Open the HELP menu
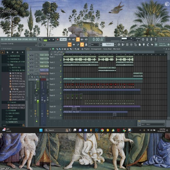Viewport: 170px width, 170px height. point(35,39)
